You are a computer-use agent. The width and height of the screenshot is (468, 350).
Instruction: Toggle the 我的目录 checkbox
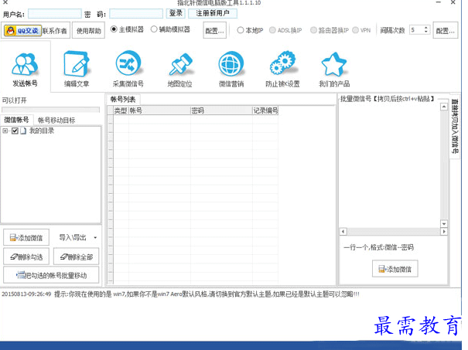point(15,131)
